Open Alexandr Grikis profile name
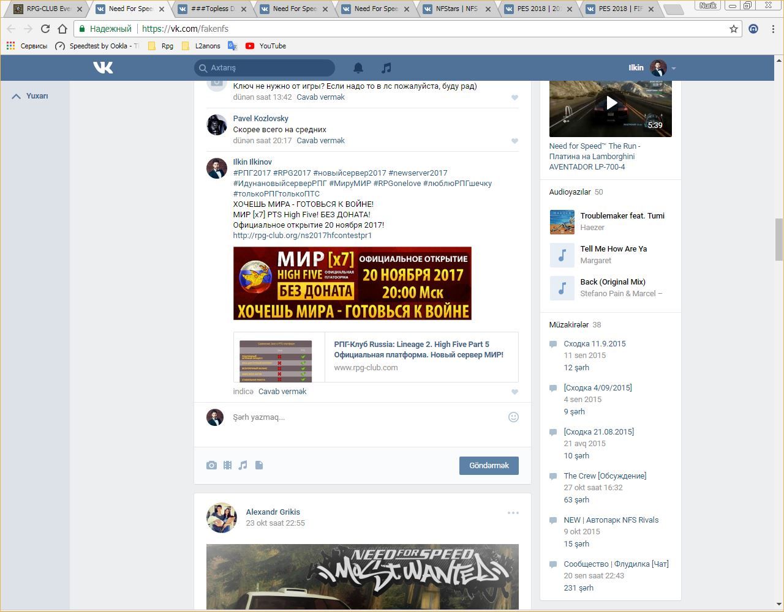 coord(273,512)
